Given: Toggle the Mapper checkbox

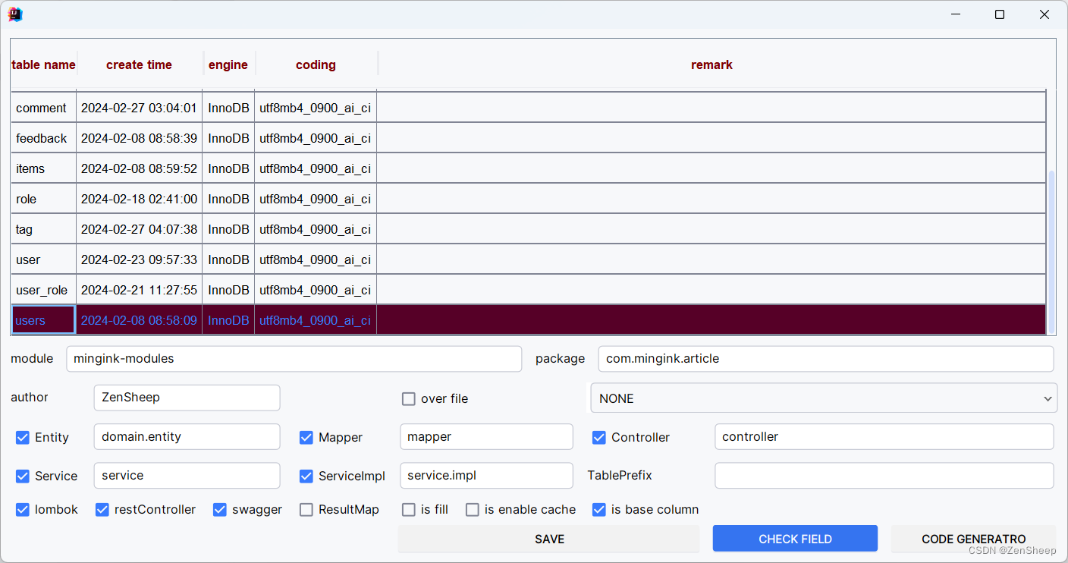Looking at the screenshot, I should pos(306,437).
